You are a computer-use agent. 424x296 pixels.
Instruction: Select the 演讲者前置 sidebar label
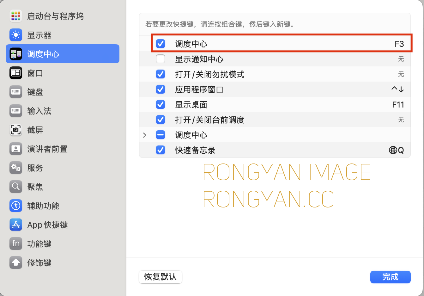point(47,149)
